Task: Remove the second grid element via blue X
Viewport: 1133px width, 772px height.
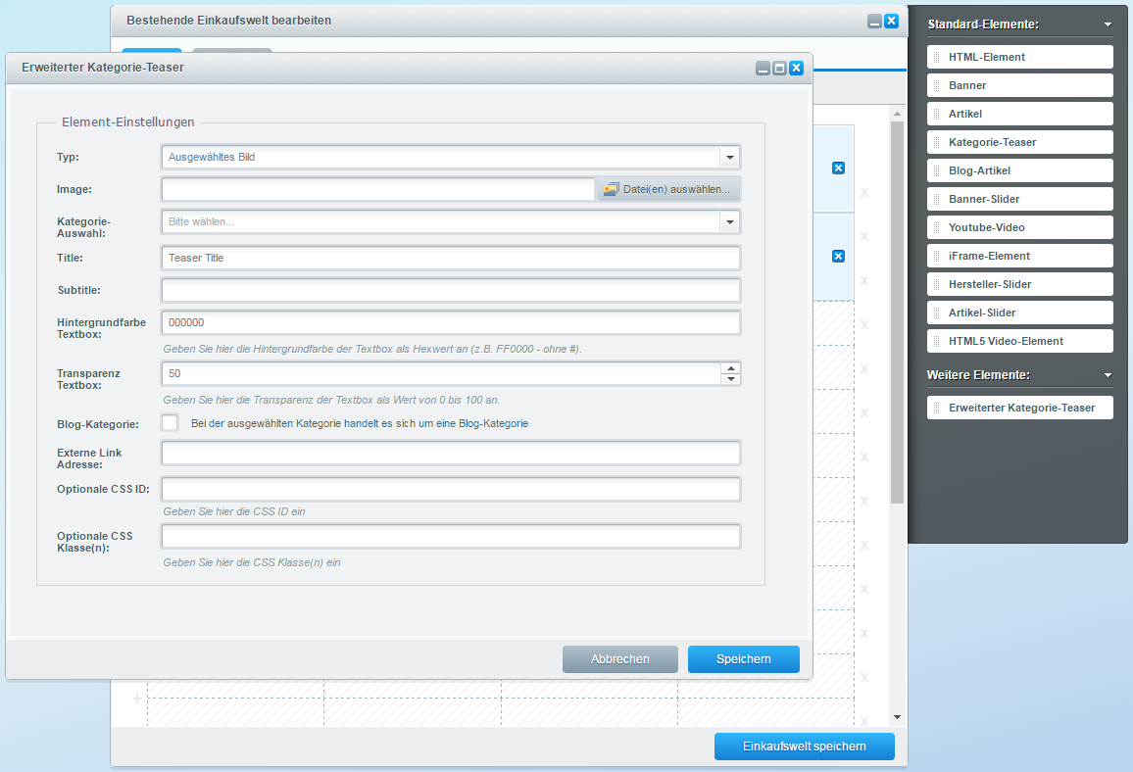Action: (838, 257)
